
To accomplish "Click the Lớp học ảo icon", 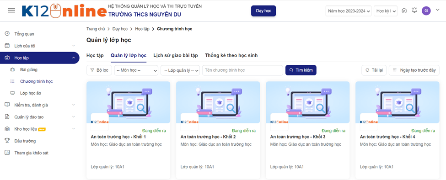I will 12,93.
